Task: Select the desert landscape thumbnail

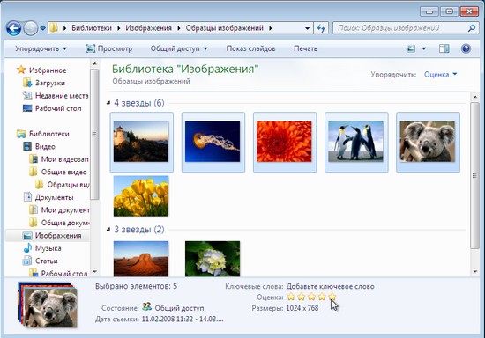Action: point(141,259)
